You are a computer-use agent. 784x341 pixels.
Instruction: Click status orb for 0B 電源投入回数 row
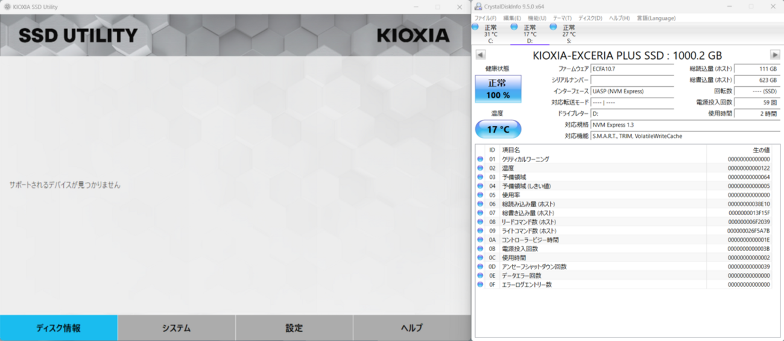[x=481, y=249]
